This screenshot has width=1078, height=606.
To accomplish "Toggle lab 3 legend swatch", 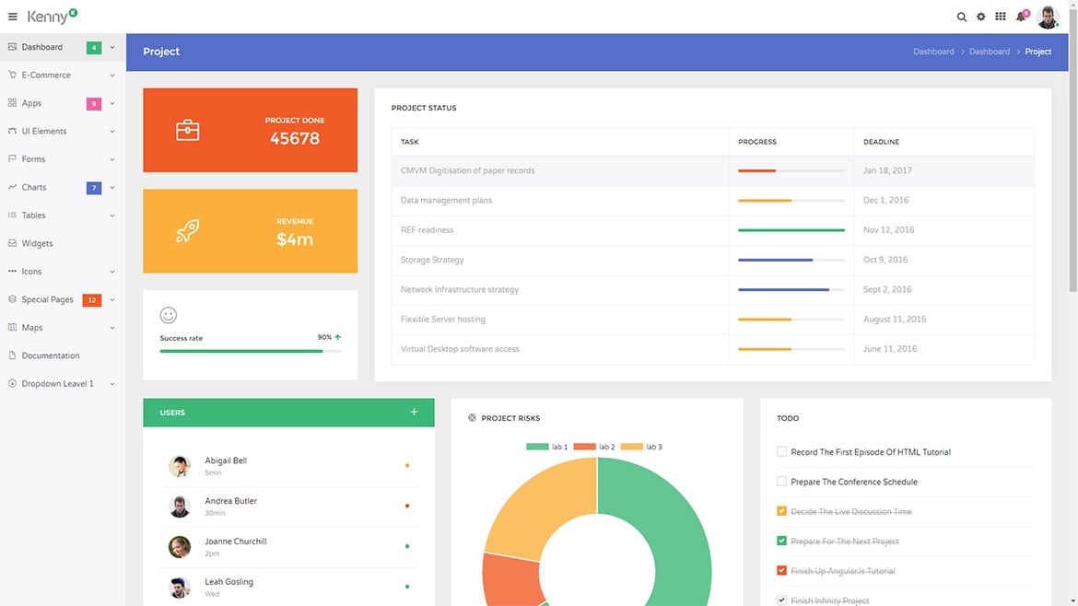I will (631, 447).
